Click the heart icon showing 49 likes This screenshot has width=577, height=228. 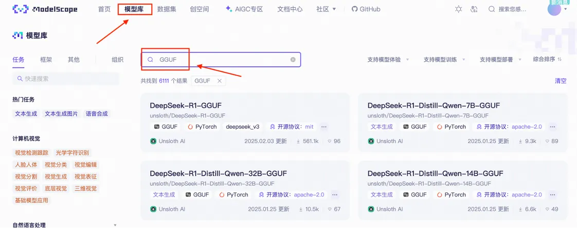coord(547,209)
